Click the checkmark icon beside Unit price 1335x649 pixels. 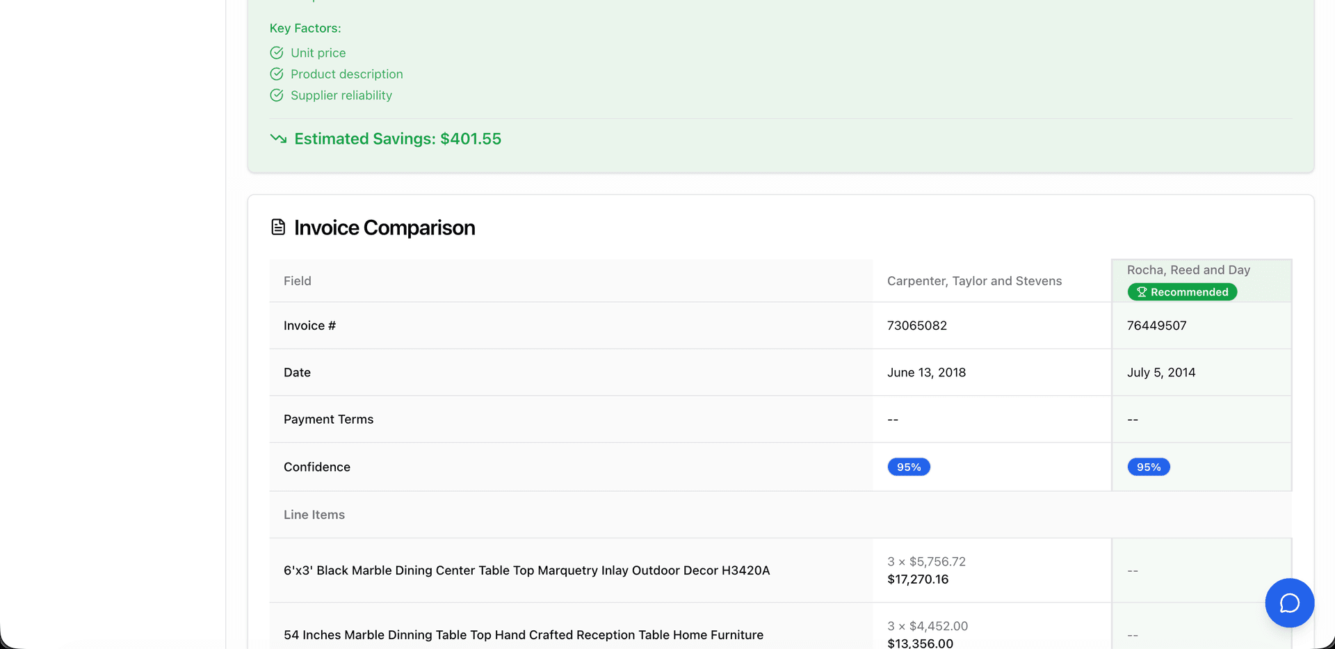276,52
